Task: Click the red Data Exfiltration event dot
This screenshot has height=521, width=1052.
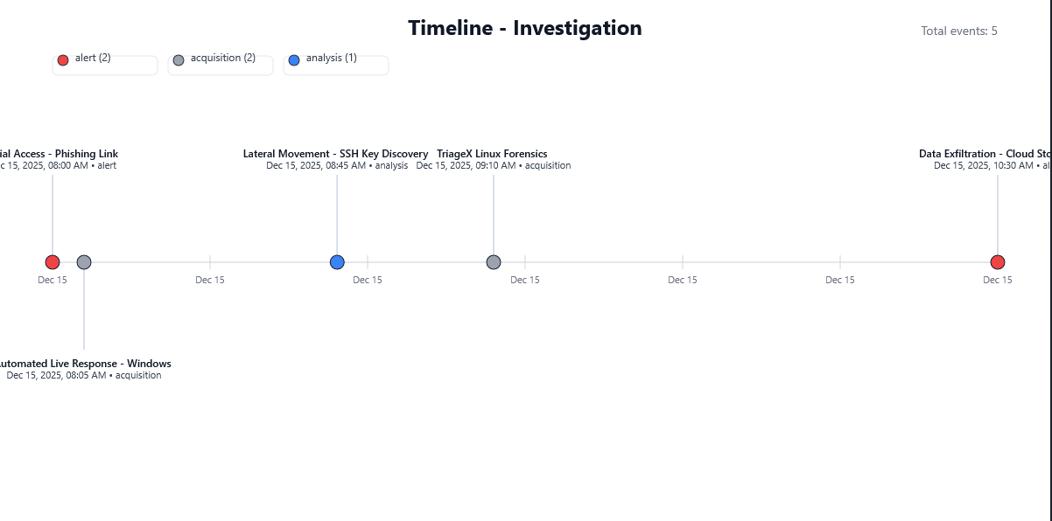Action: tap(998, 261)
